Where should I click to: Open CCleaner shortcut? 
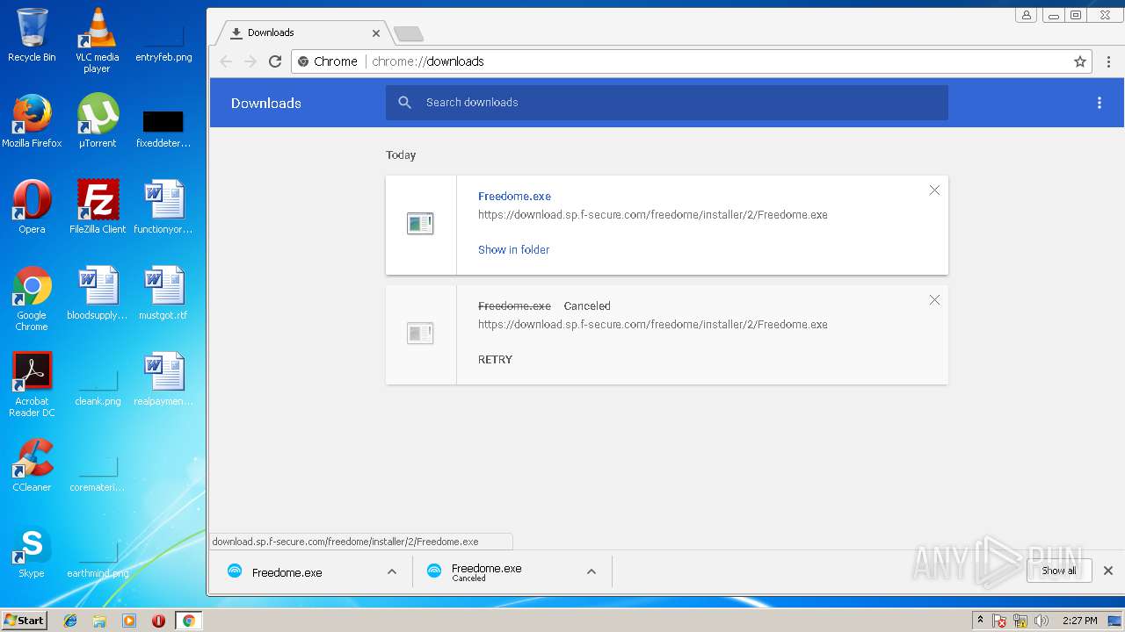32,465
